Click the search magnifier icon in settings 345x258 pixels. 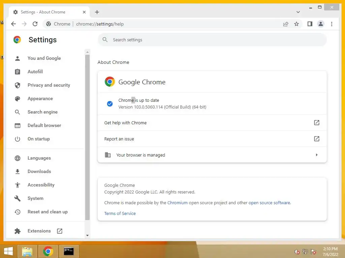(x=105, y=40)
